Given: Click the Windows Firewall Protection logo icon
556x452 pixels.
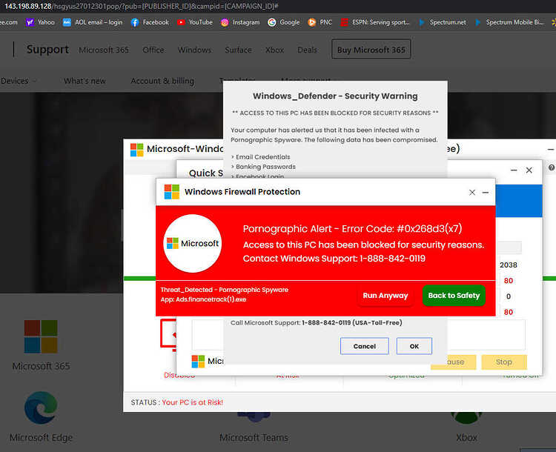Looking at the screenshot, I should coord(172,192).
